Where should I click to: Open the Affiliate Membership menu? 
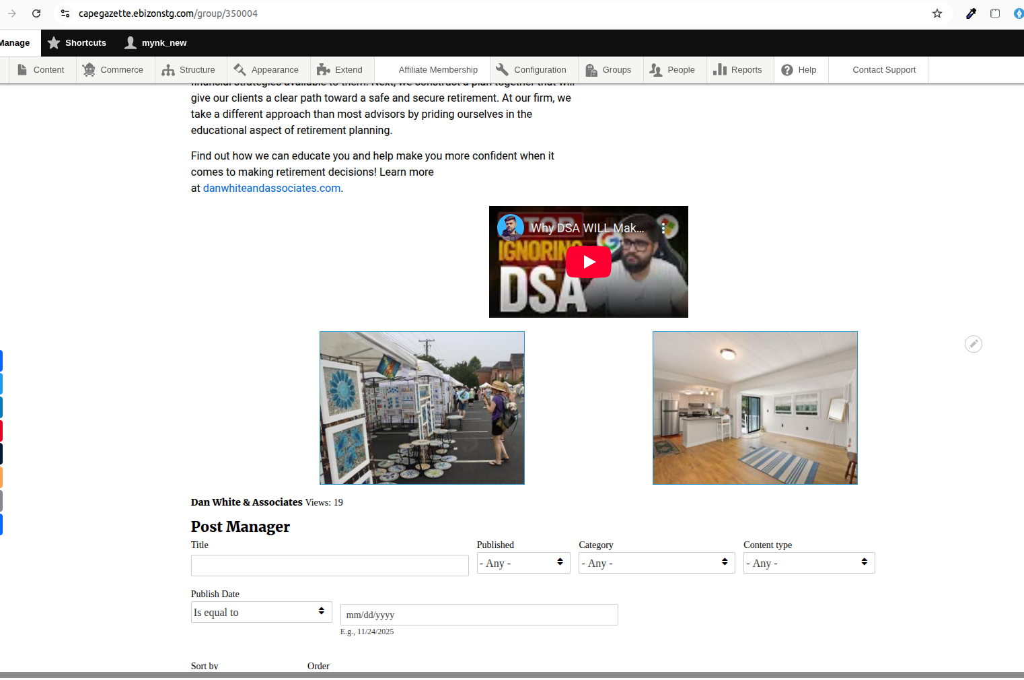tap(438, 70)
